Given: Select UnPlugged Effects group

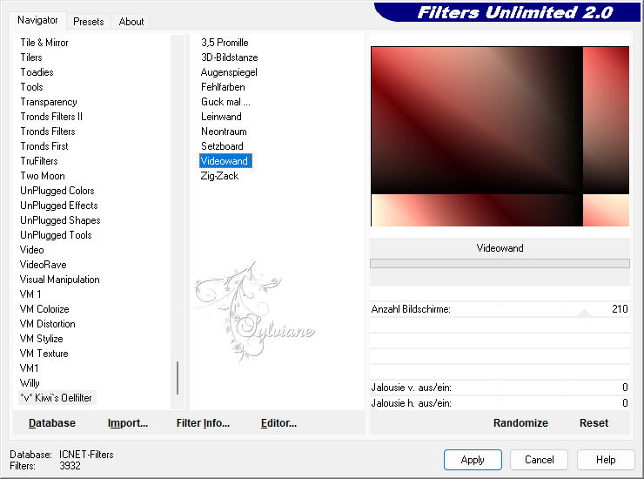Looking at the screenshot, I should click(x=58, y=206).
